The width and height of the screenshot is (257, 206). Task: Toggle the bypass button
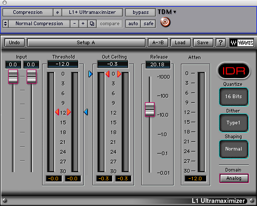tap(140, 12)
